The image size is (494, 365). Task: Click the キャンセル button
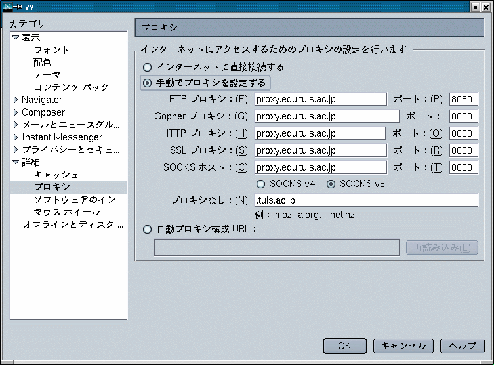(403, 346)
